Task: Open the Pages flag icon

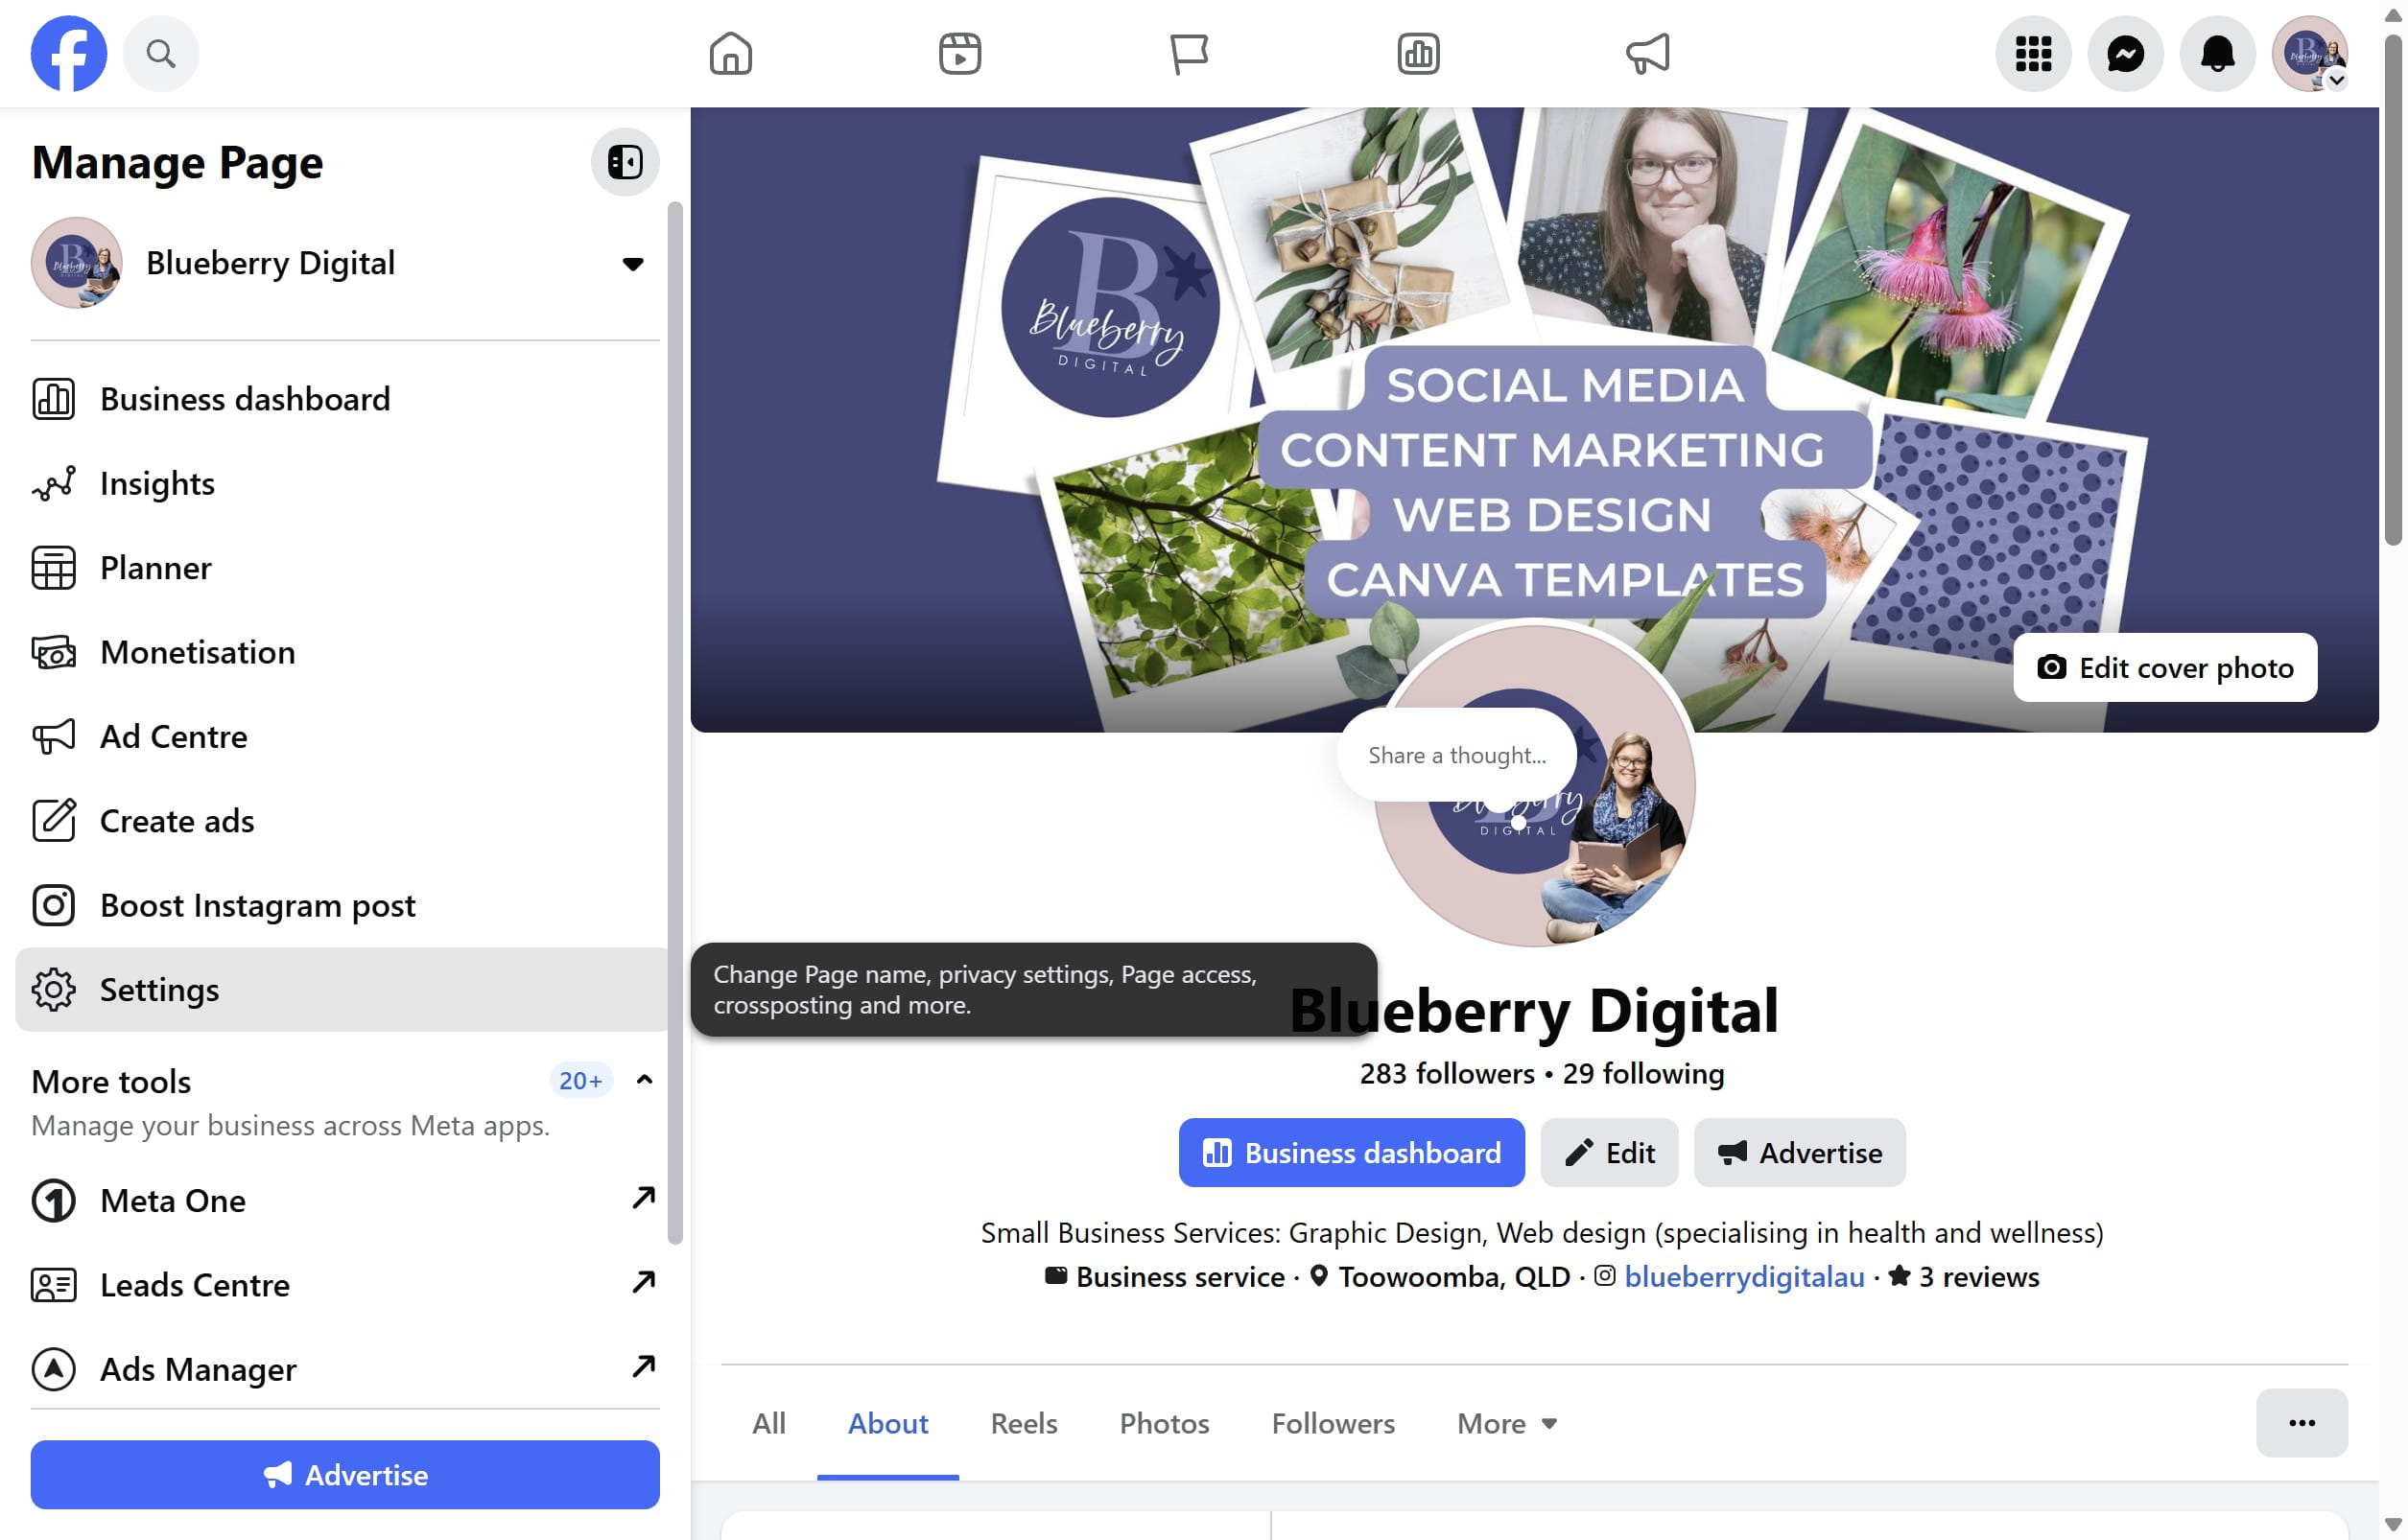Action: [x=1189, y=53]
